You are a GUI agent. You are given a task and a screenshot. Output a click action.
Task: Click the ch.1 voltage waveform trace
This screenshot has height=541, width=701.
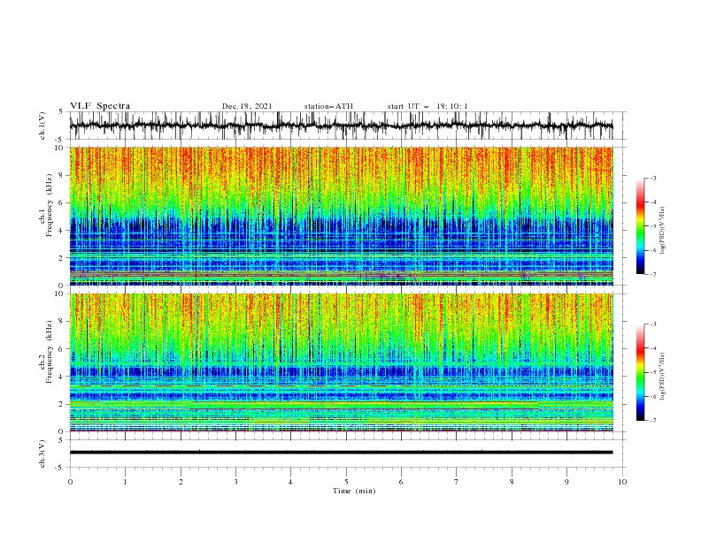tap(341, 126)
